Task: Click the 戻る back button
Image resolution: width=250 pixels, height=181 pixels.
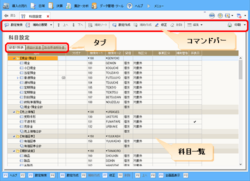Action: pos(10,15)
